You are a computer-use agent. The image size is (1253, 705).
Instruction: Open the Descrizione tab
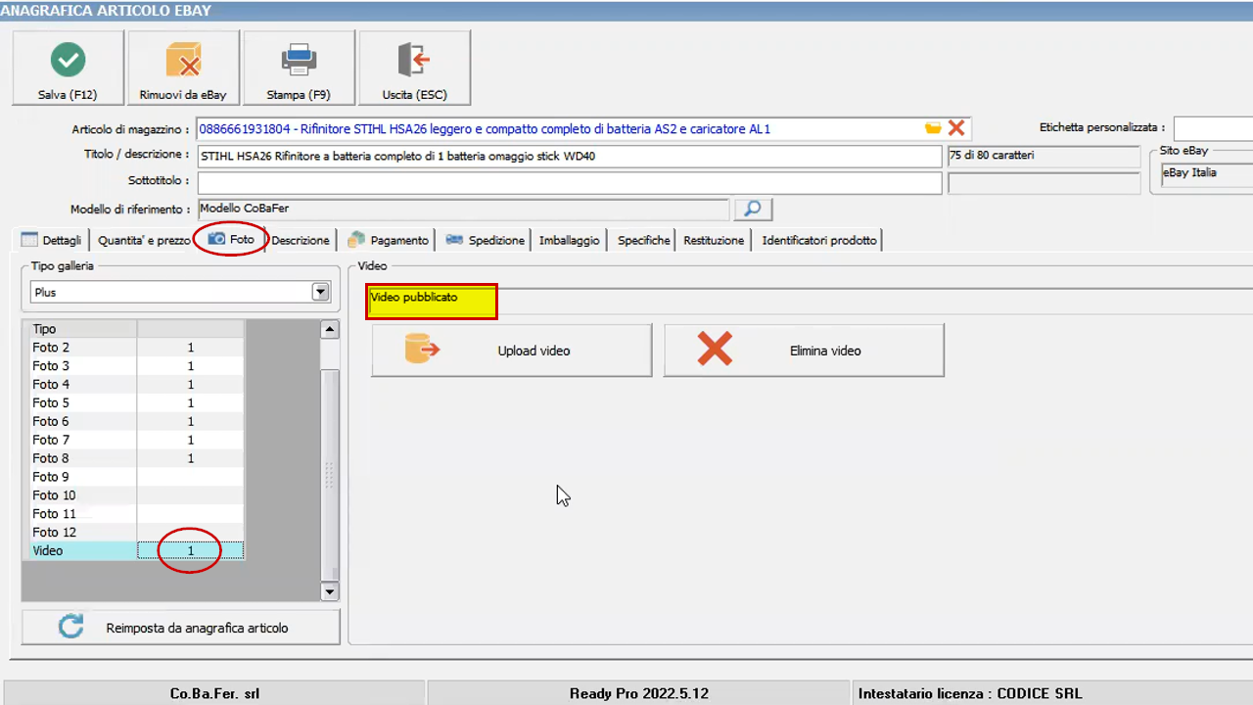point(301,240)
